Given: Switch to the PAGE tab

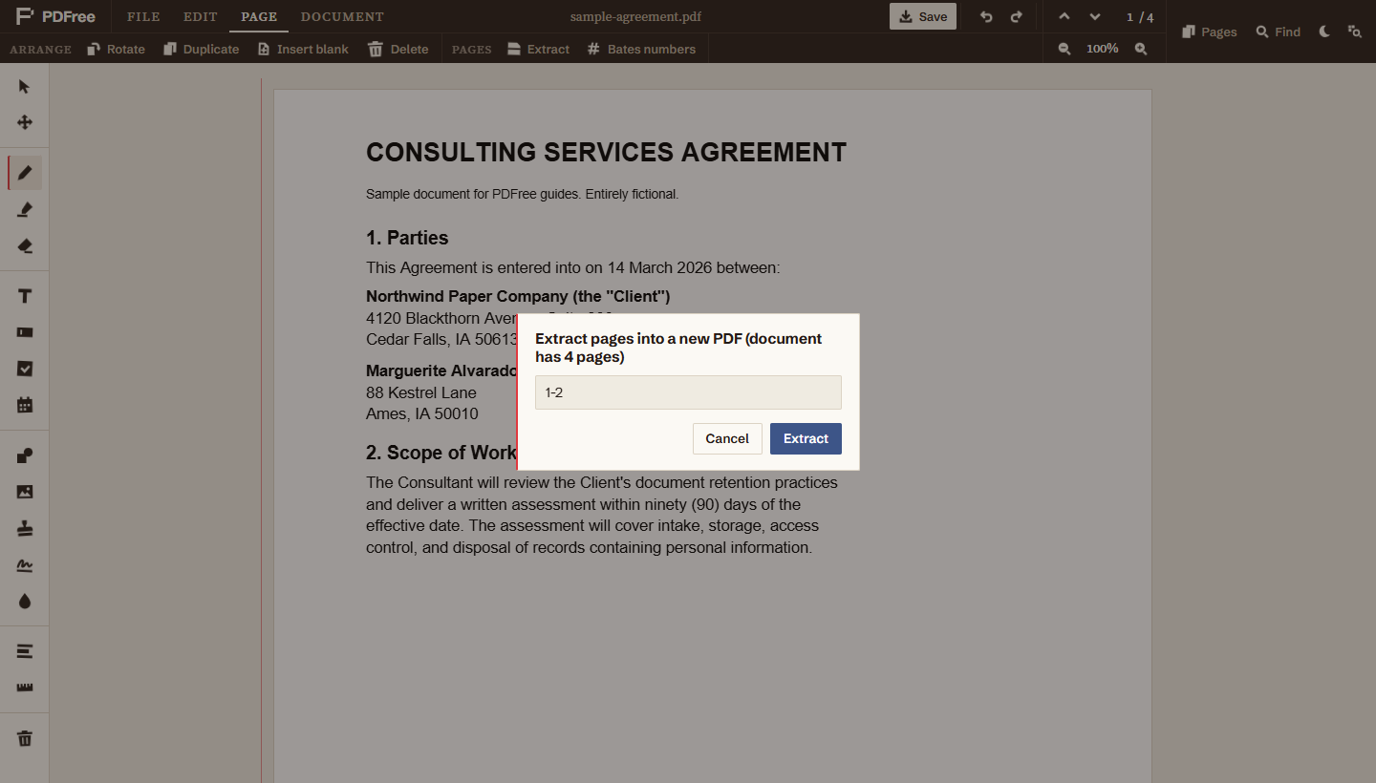Looking at the screenshot, I should (259, 16).
